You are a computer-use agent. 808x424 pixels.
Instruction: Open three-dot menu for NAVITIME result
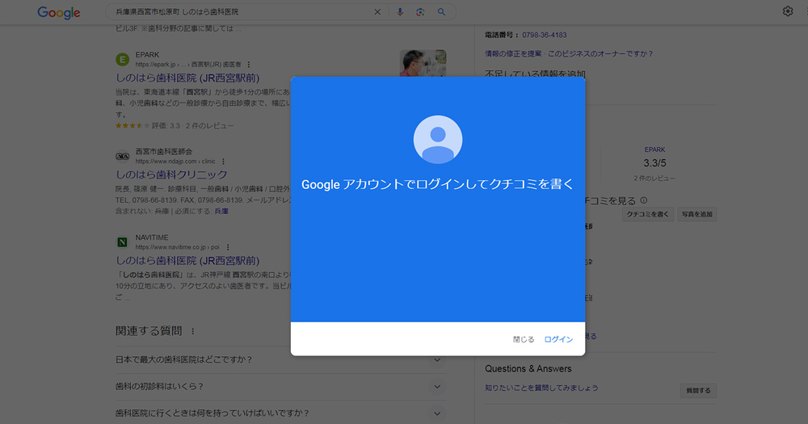[229, 246]
